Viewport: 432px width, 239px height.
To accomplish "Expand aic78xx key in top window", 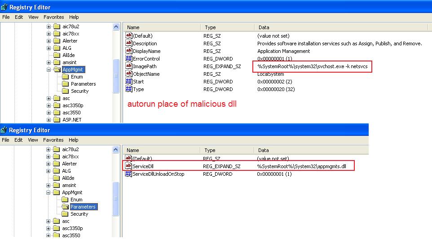I will [49, 34].
